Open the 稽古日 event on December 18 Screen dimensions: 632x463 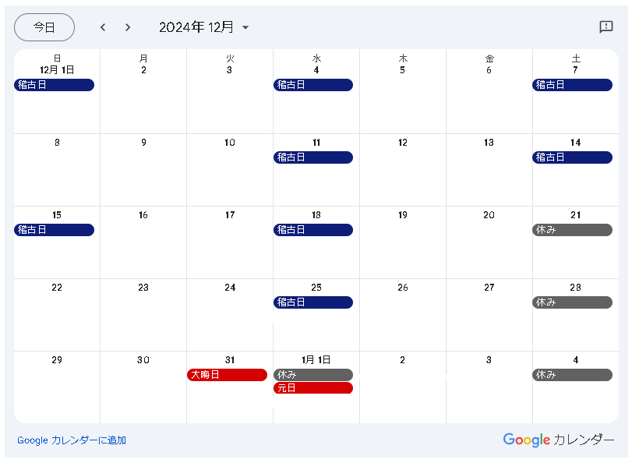click(312, 230)
